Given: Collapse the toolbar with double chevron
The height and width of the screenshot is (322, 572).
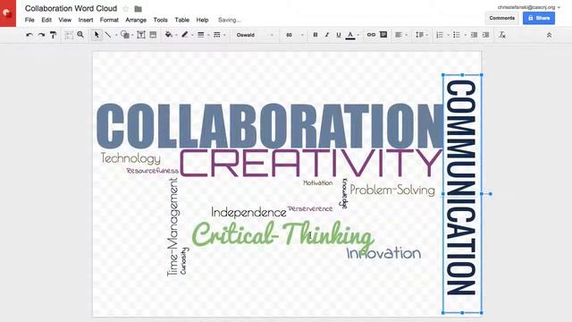Looking at the screenshot, I should [x=549, y=35].
